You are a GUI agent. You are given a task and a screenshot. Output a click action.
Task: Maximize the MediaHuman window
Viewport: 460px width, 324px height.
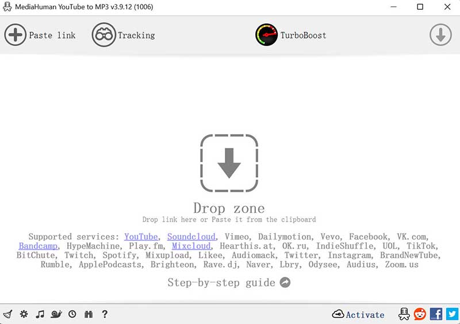coord(420,7)
